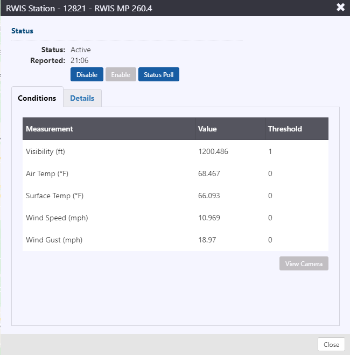Click the grayed Enable button
350x355 pixels.
[x=121, y=74]
